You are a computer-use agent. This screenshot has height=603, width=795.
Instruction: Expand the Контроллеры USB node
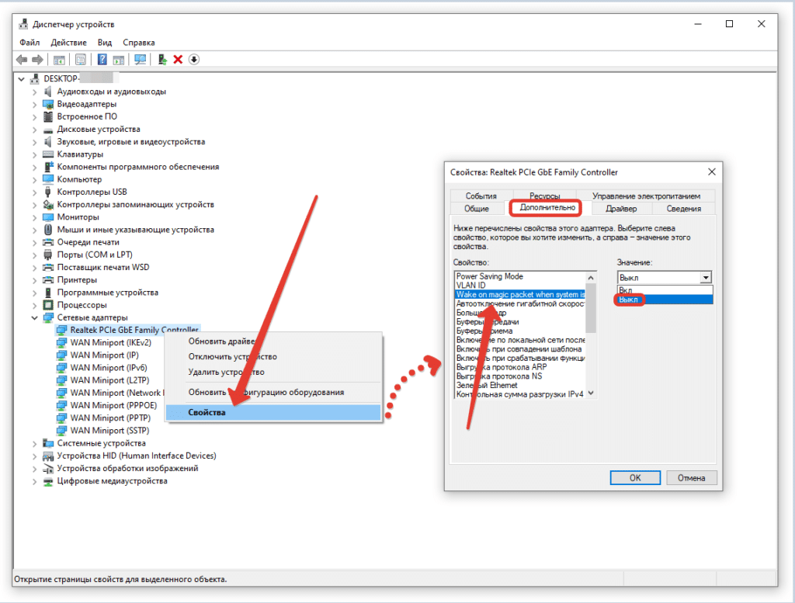[34, 192]
